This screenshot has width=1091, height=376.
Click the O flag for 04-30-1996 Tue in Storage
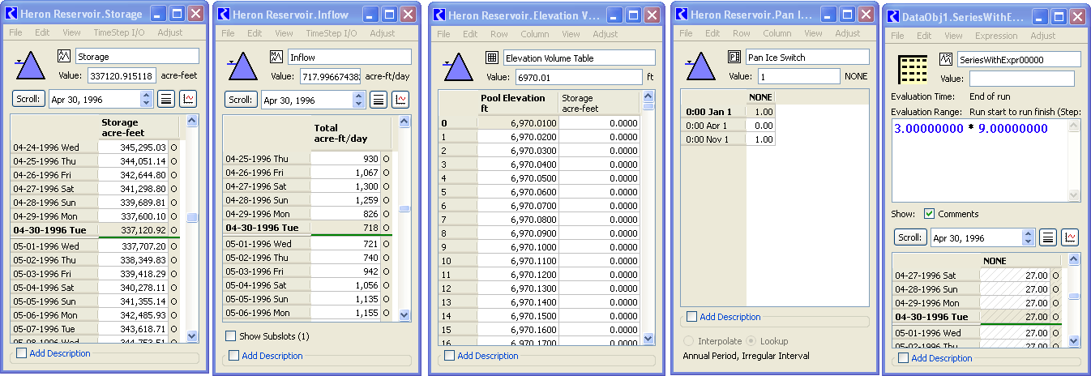(x=173, y=231)
